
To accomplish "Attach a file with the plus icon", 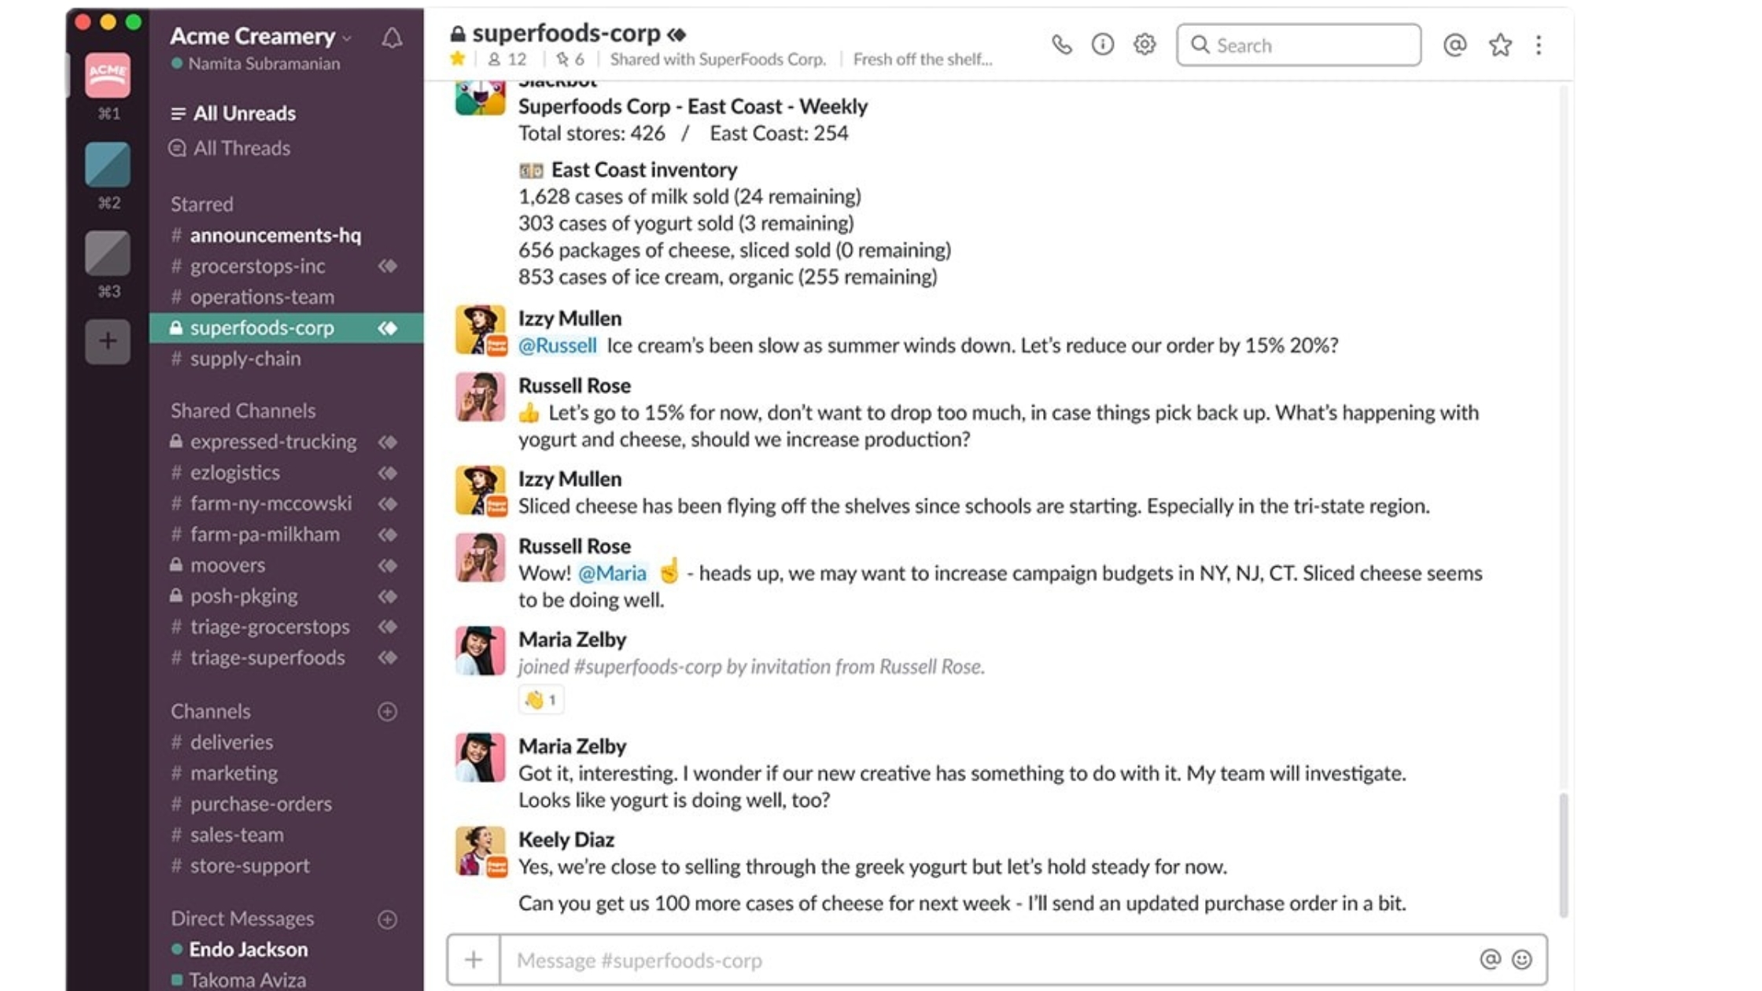I will (473, 960).
